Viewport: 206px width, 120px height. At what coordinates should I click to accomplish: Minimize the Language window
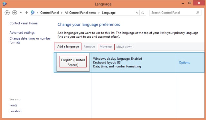pos(183,3)
